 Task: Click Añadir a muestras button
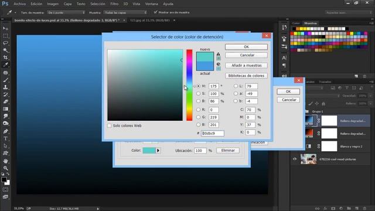pyautogui.click(x=246, y=65)
